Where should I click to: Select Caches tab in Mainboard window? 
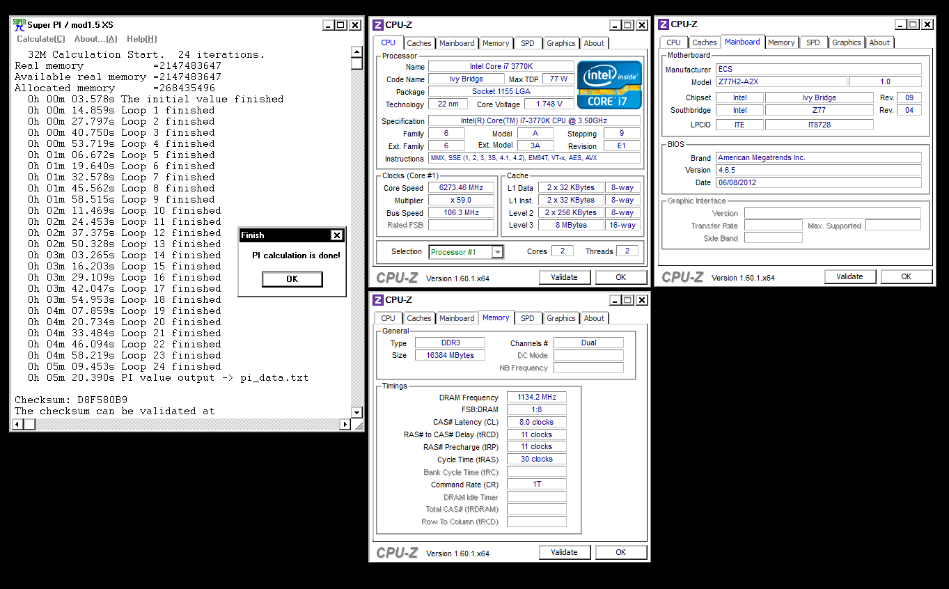pos(705,42)
